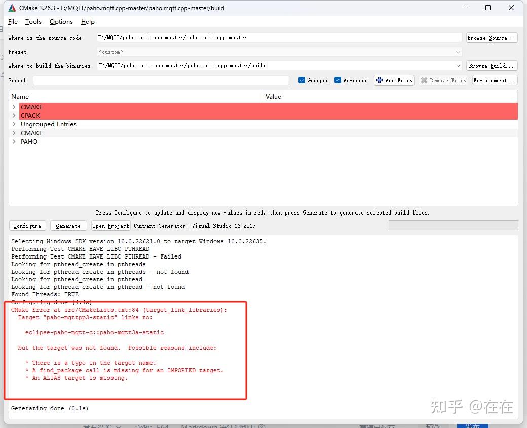Click the 'Selecting Windows SDK version' log line
This screenshot has width=527, height=428.
coord(138,241)
